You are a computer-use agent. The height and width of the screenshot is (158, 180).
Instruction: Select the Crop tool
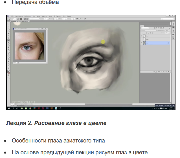coord(8,33)
